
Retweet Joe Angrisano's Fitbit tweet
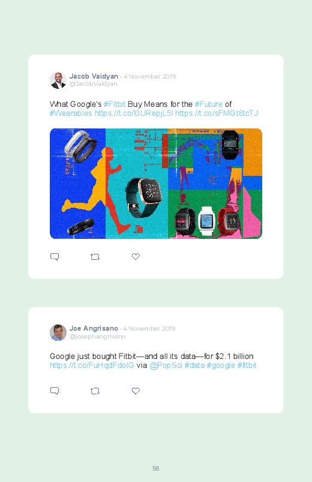coord(95,391)
